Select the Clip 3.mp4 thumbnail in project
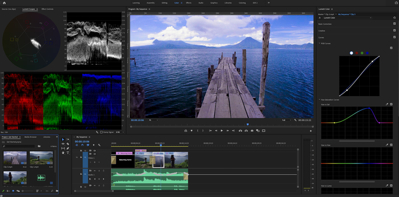Viewport: 399px width, 197px height. pyautogui.click(x=15, y=158)
